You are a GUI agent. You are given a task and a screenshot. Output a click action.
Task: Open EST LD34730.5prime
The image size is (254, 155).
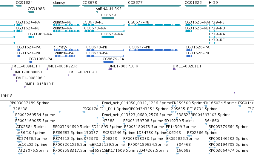[x=152, y=133]
